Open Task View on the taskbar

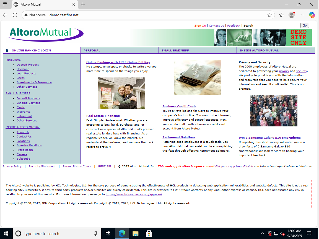point(108,233)
